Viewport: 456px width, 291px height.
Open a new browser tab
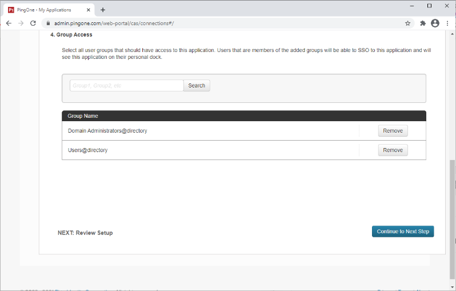coord(103,10)
